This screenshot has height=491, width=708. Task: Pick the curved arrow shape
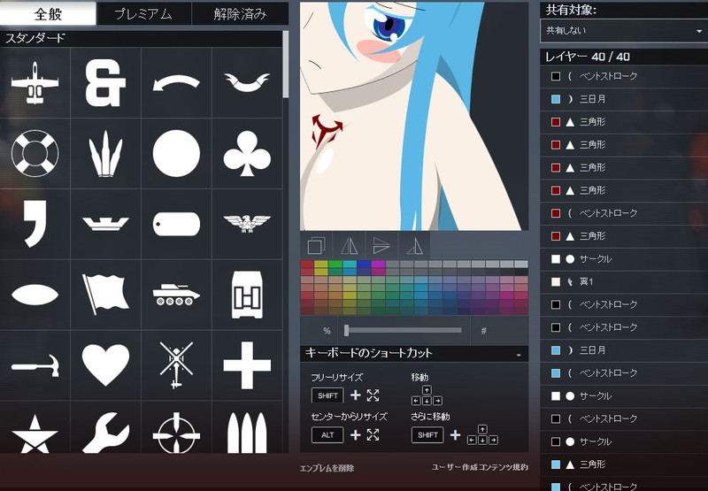point(176,83)
